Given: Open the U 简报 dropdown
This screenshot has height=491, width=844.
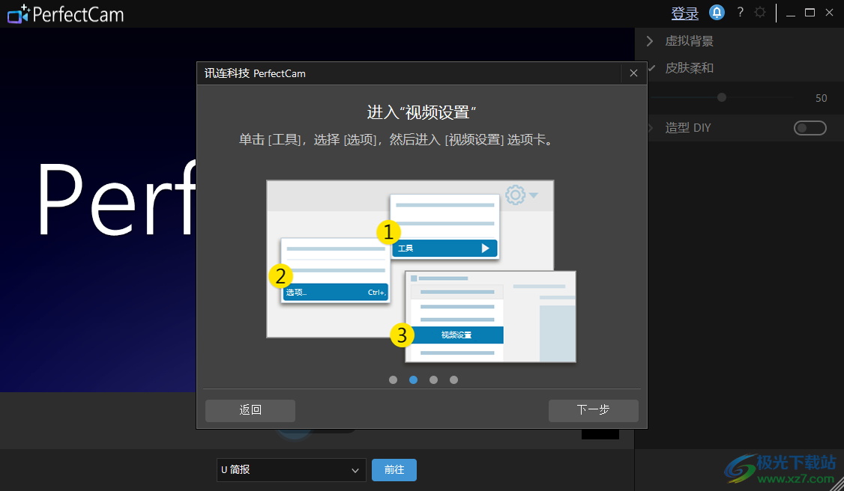Looking at the screenshot, I should (x=291, y=470).
